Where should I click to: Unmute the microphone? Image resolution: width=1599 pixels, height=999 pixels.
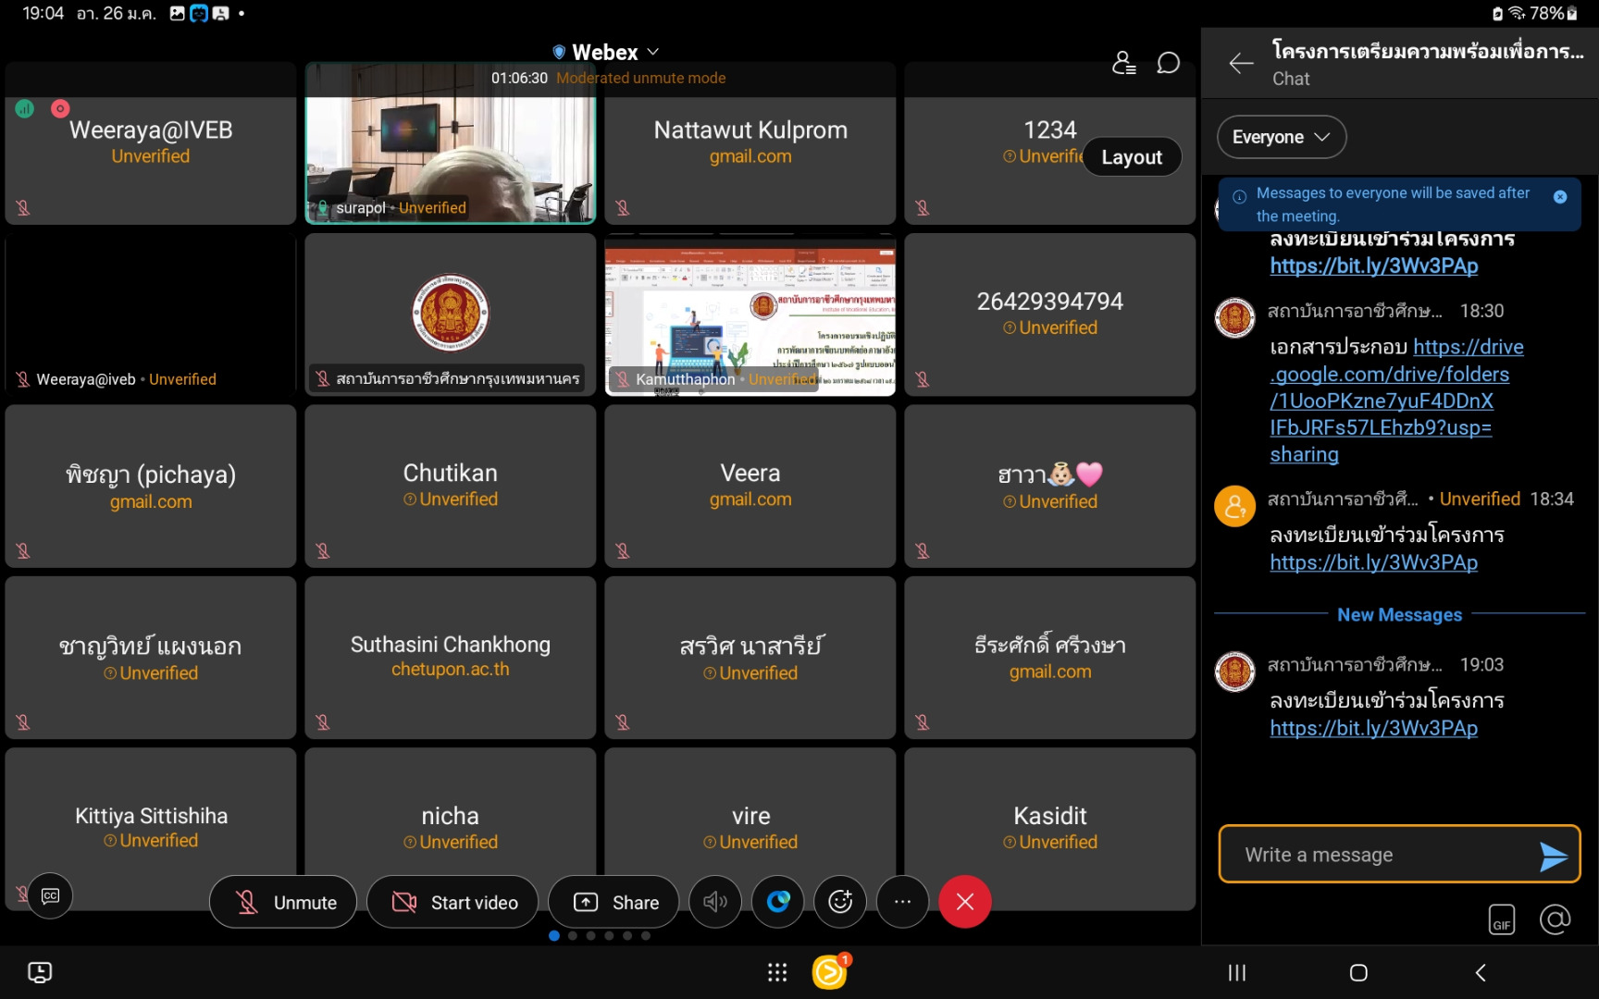[x=283, y=902]
